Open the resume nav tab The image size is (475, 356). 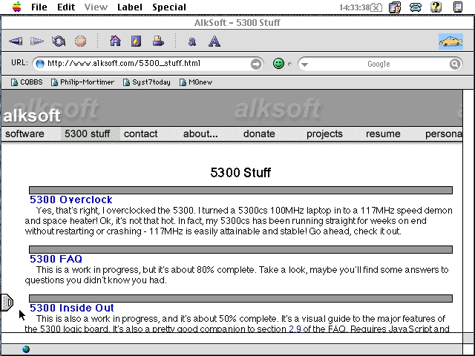[383, 133]
